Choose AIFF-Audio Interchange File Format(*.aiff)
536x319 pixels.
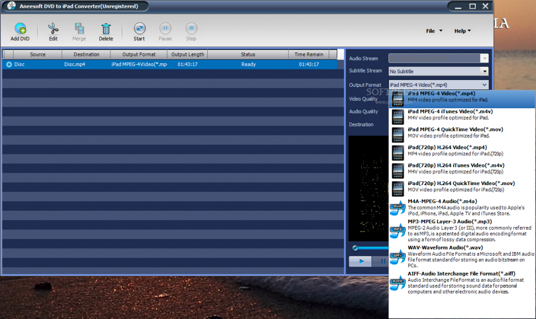pyautogui.click(x=462, y=282)
